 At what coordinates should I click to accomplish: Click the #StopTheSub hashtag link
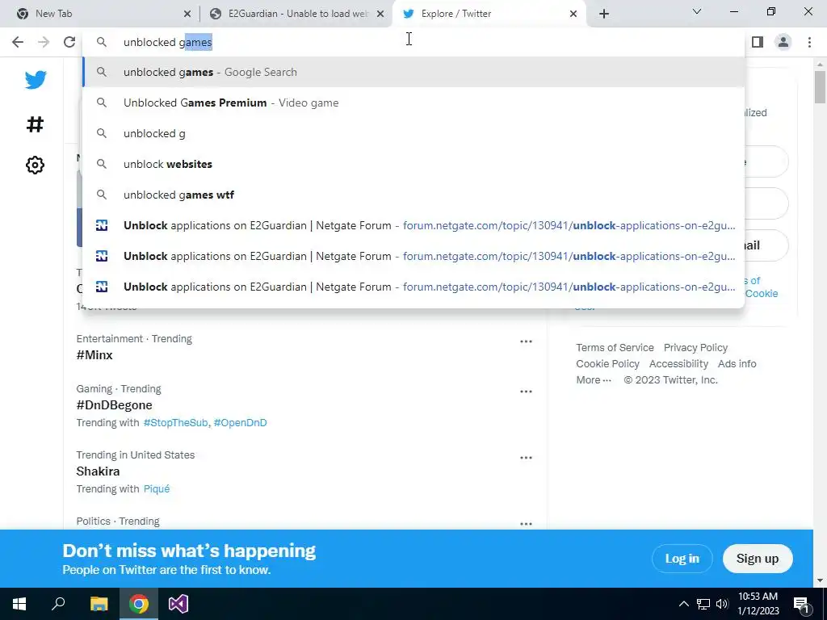coord(175,423)
